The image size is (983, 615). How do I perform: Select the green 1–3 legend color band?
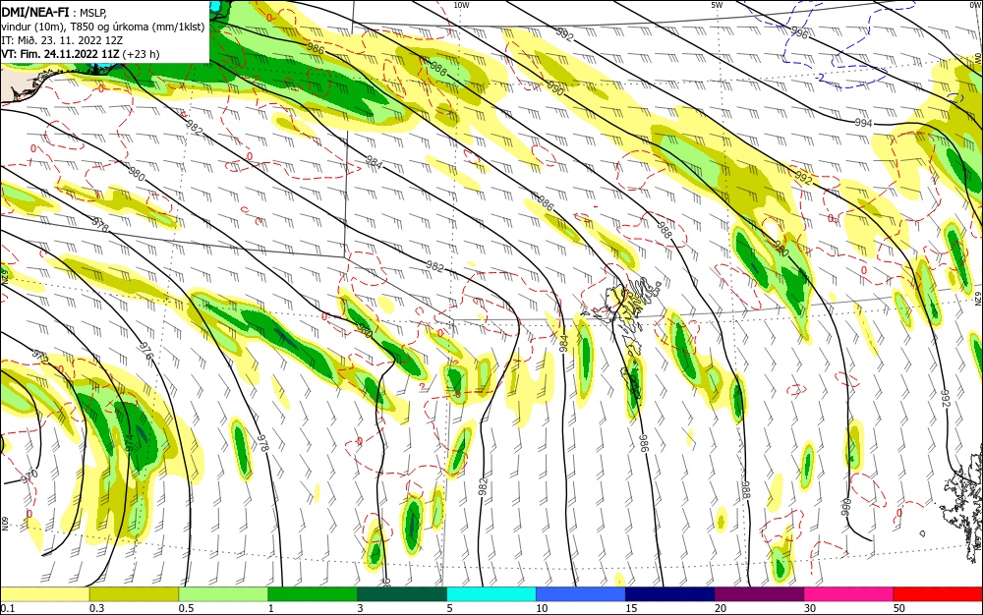[x=313, y=594]
